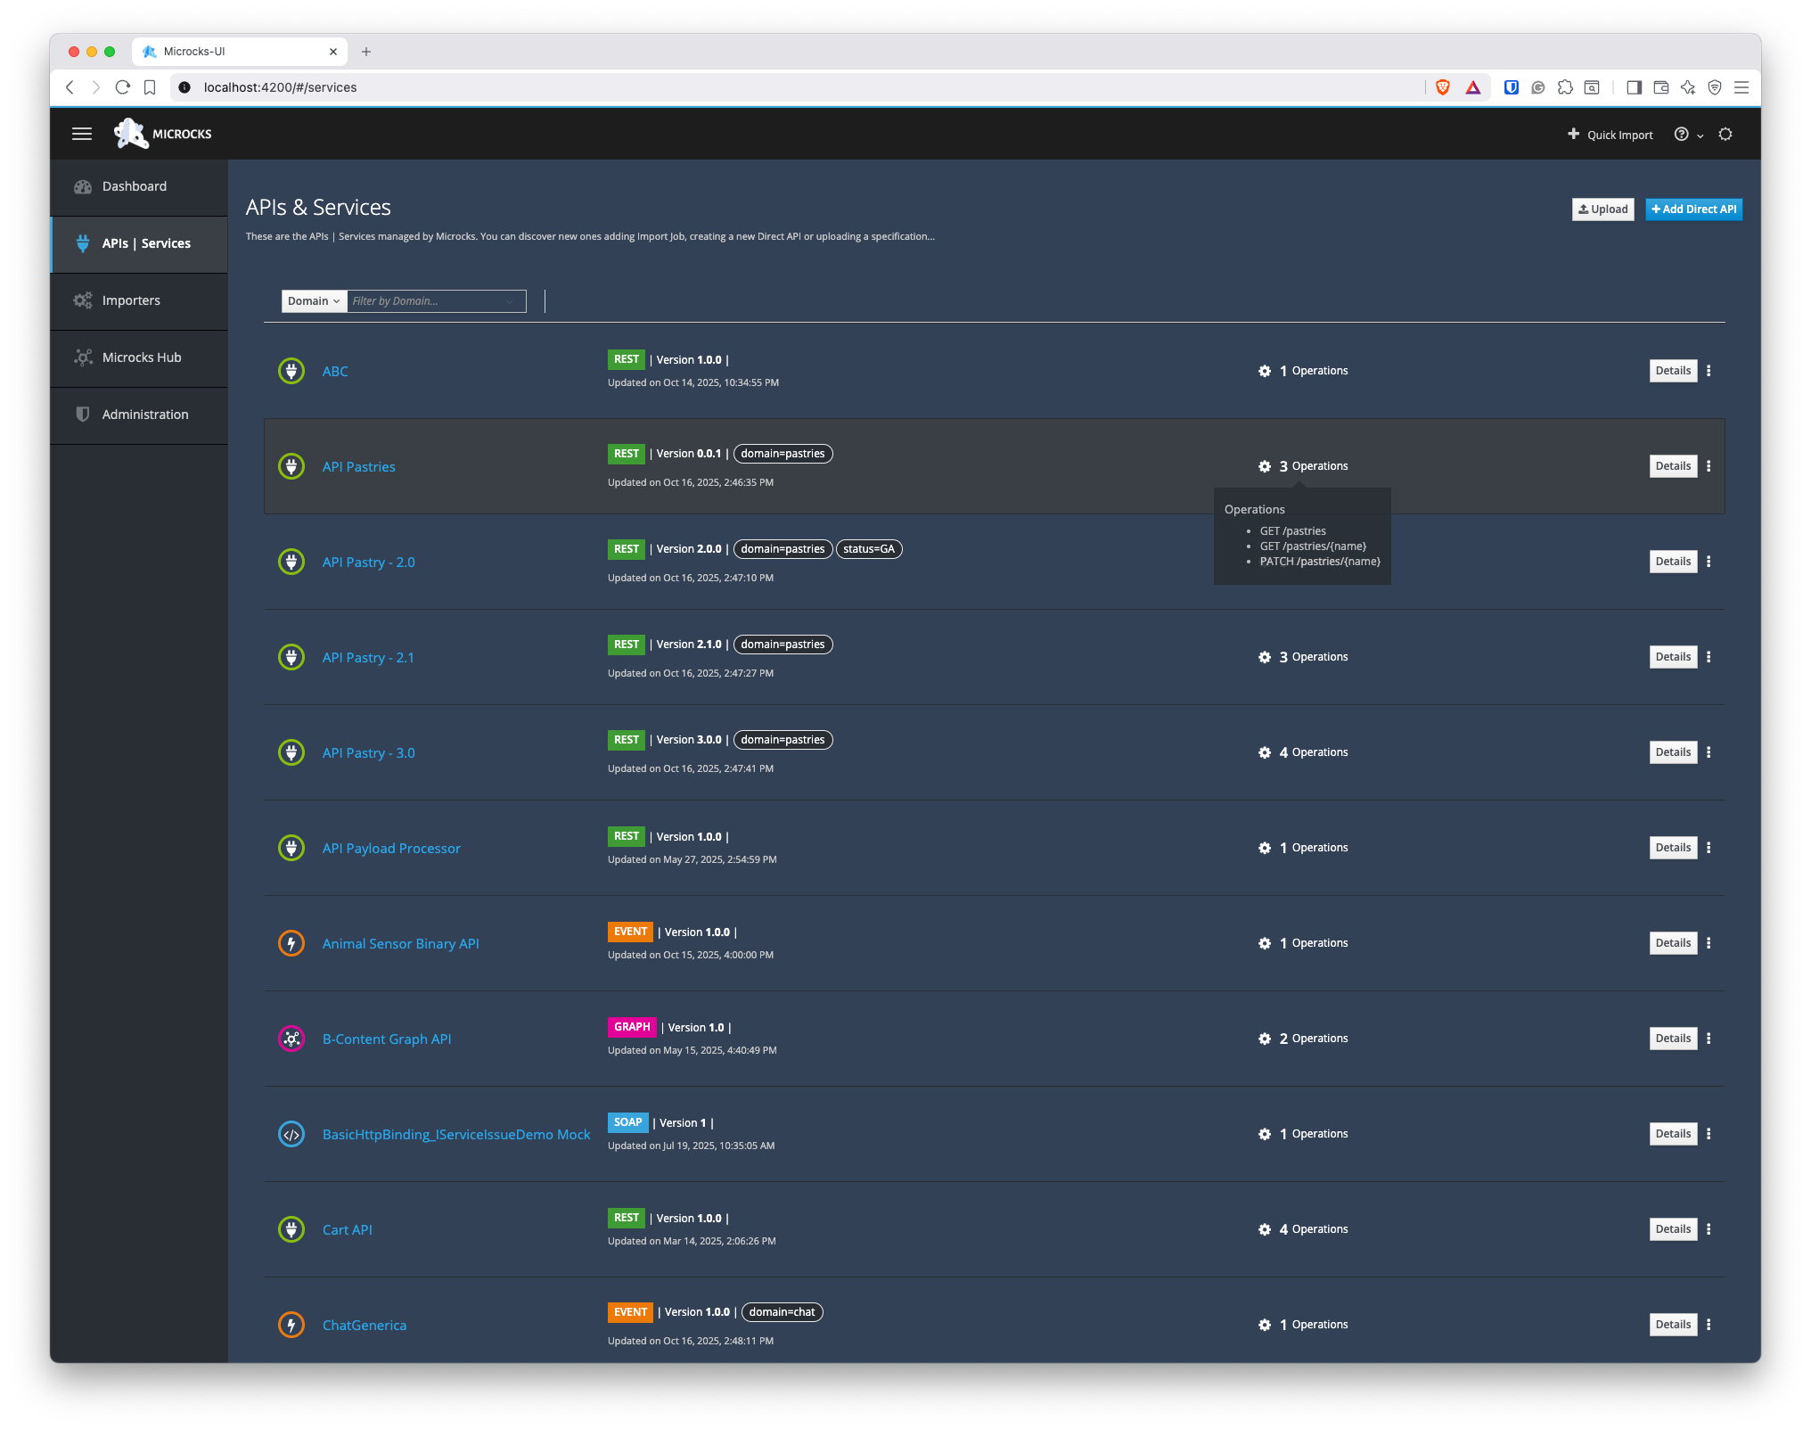1811x1429 pixels.
Task: Click the SOAP code icon for BasicHttpBinding
Action: click(291, 1134)
